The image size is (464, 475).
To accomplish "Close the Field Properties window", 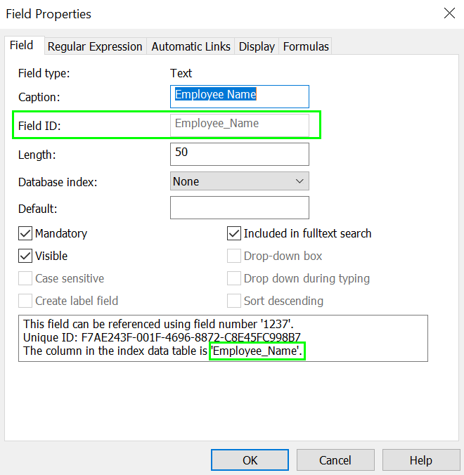I will coord(449,13).
